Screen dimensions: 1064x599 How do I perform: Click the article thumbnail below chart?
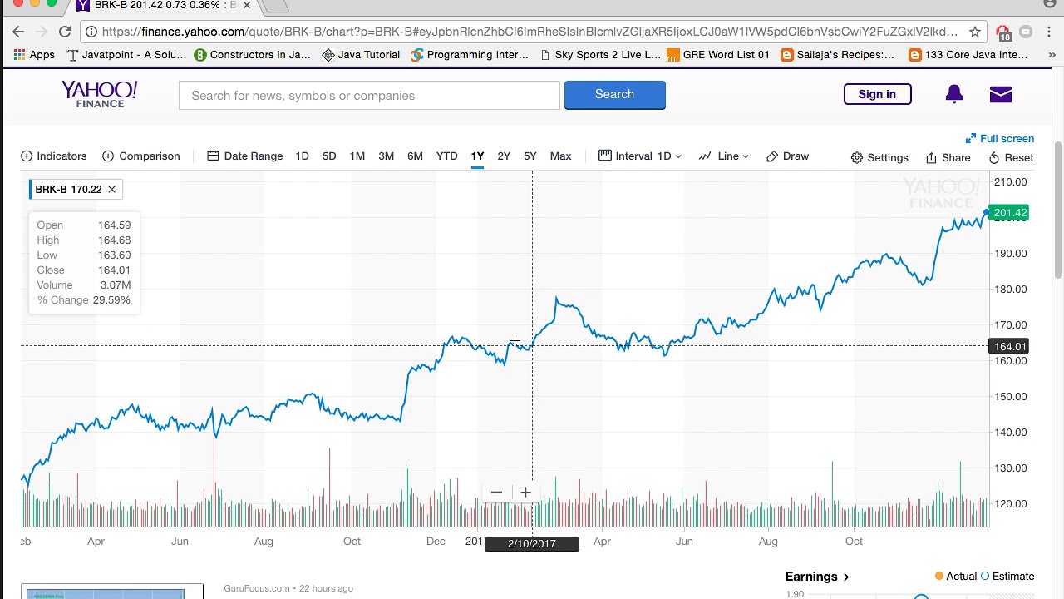pyautogui.click(x=112, y=592)
